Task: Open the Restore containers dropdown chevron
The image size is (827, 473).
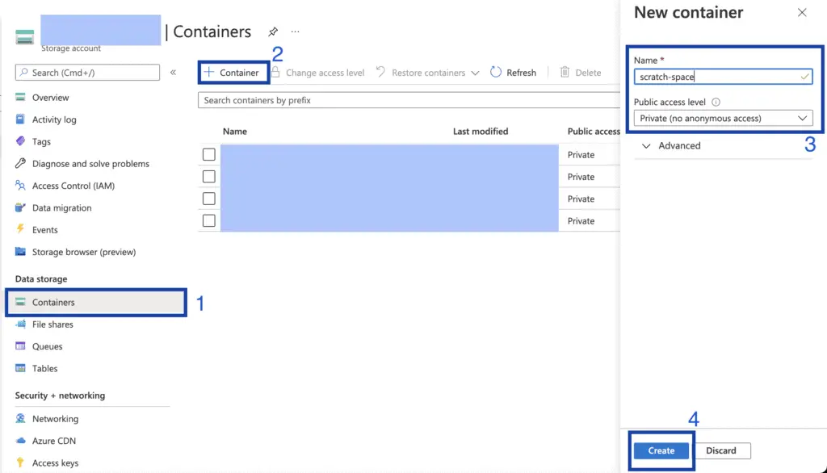Action: pos(475,73)
